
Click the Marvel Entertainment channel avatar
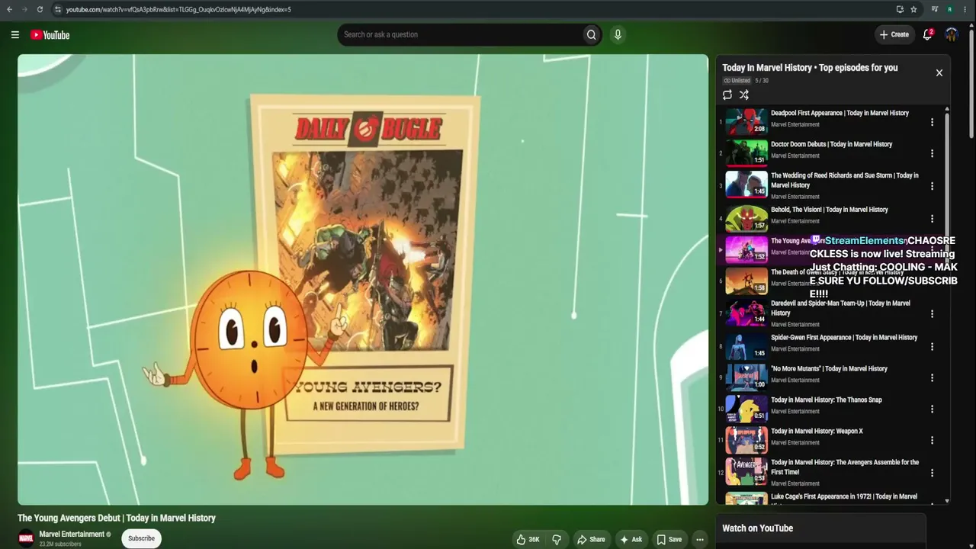(26, 538)
